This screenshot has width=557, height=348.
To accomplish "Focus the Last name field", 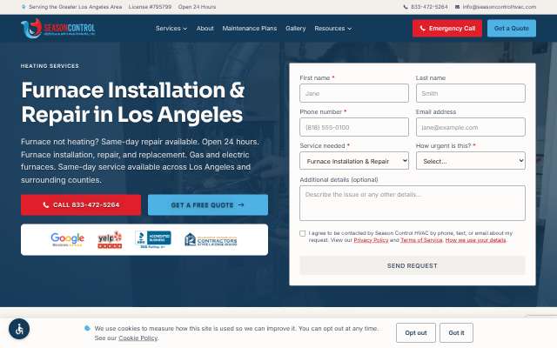I will [471, 93].
